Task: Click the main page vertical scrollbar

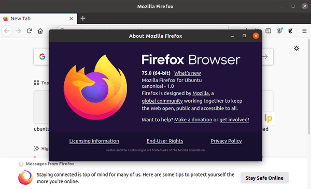Action: 308,87
